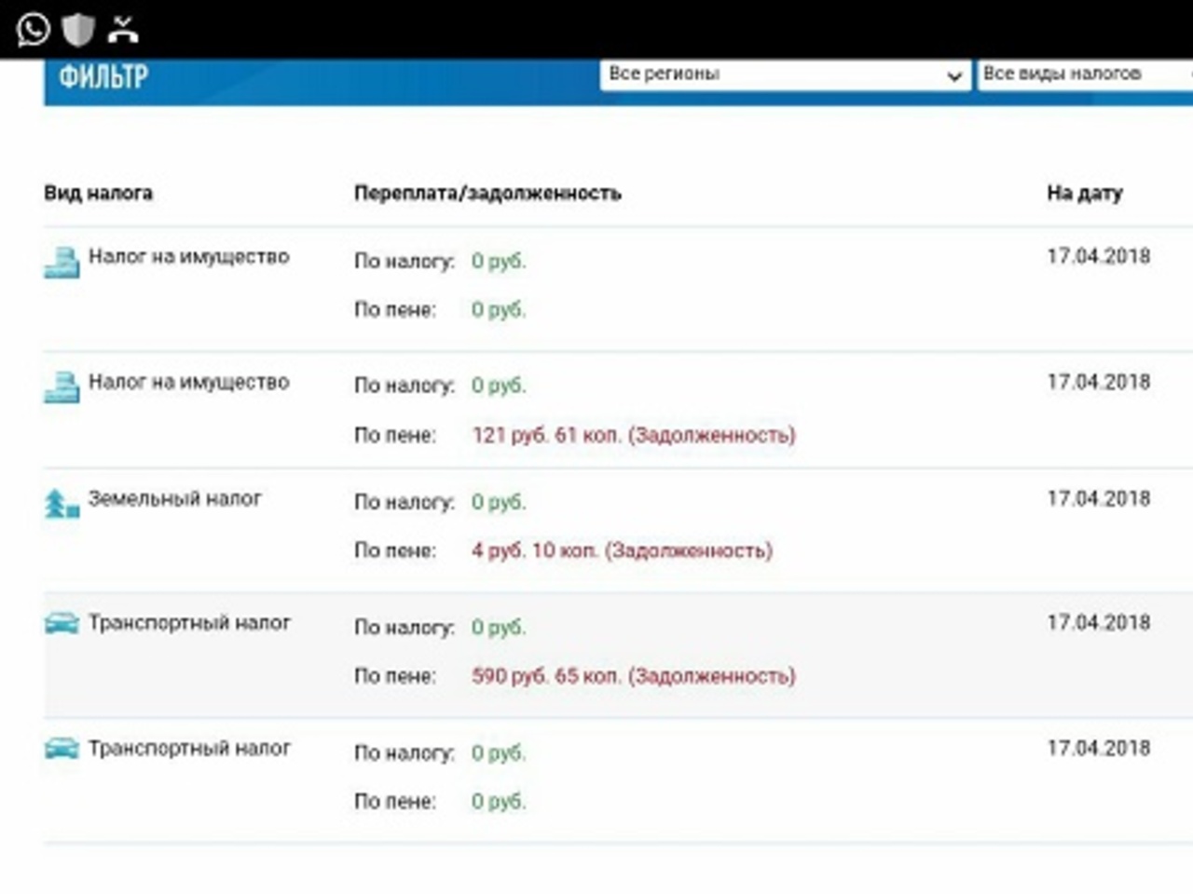The image size is (1193, 894).
Task: Tap the missed call status icon
Action: tap(123, 29)
